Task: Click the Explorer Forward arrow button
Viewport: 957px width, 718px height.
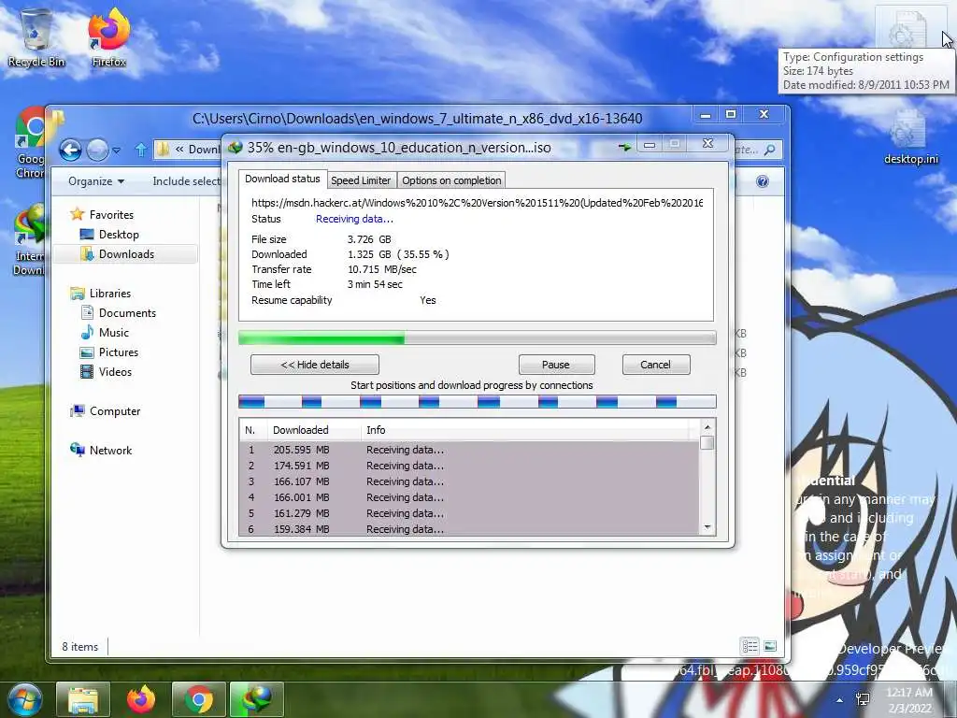Action: 97,150
